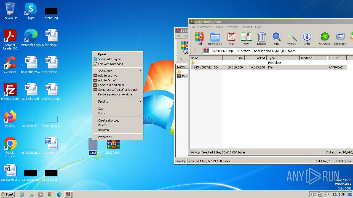Image resolution: width=353 pixels, height=198 pixels.
Task: Select the userhead.rtf desktop document
Action: (x=51, y=146)
